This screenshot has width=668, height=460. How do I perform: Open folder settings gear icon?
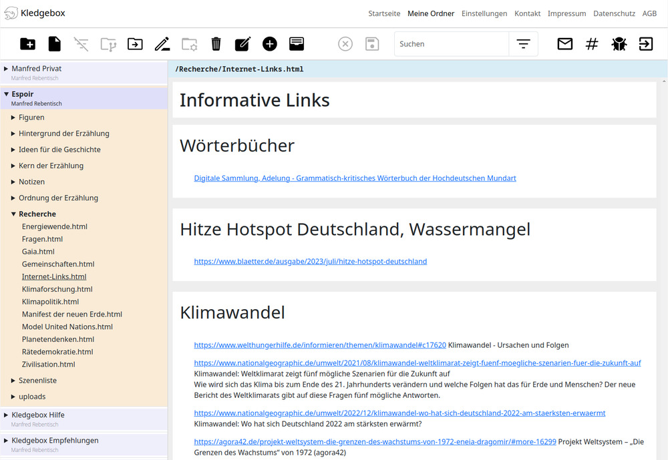pyautogui.click(x=189, y=44)
